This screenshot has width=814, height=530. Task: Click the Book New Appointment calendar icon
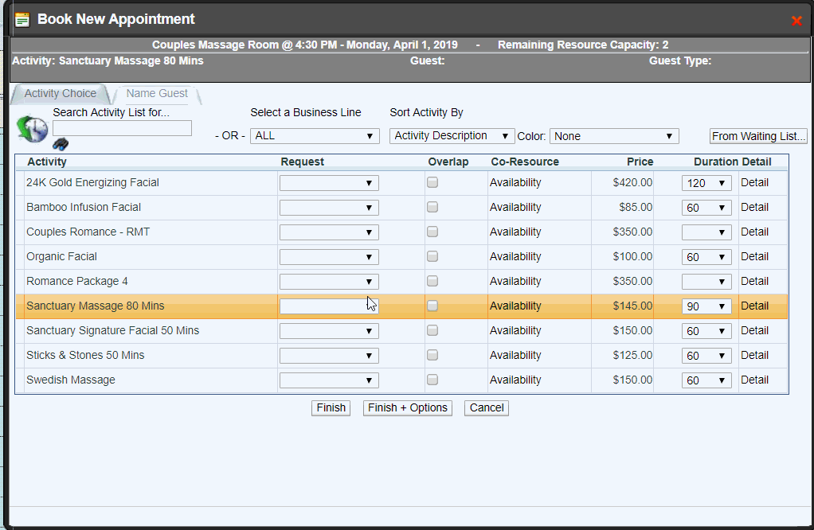point(22,20)
